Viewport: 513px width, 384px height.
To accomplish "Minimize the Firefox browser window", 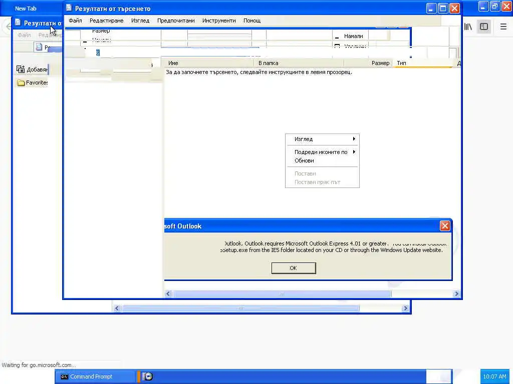I will tap(483, 6).
